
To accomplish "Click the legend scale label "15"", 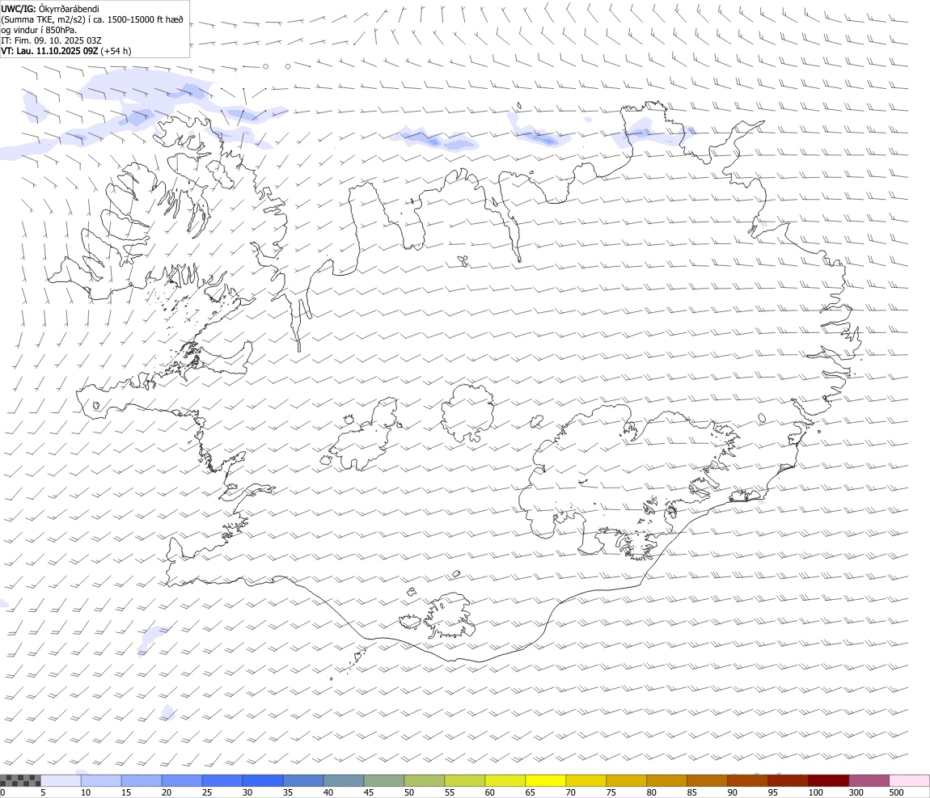I will tap(125, 792).
